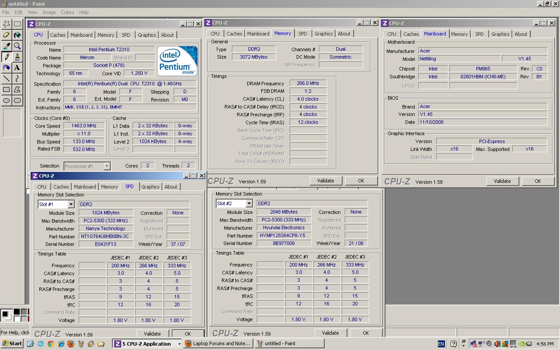Activate the Magnifier tool in Paint
The height and width of the screenshot is (350, 560).
(17, 46)
